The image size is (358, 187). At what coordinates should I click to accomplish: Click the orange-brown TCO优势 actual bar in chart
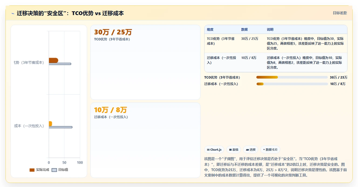53,60
